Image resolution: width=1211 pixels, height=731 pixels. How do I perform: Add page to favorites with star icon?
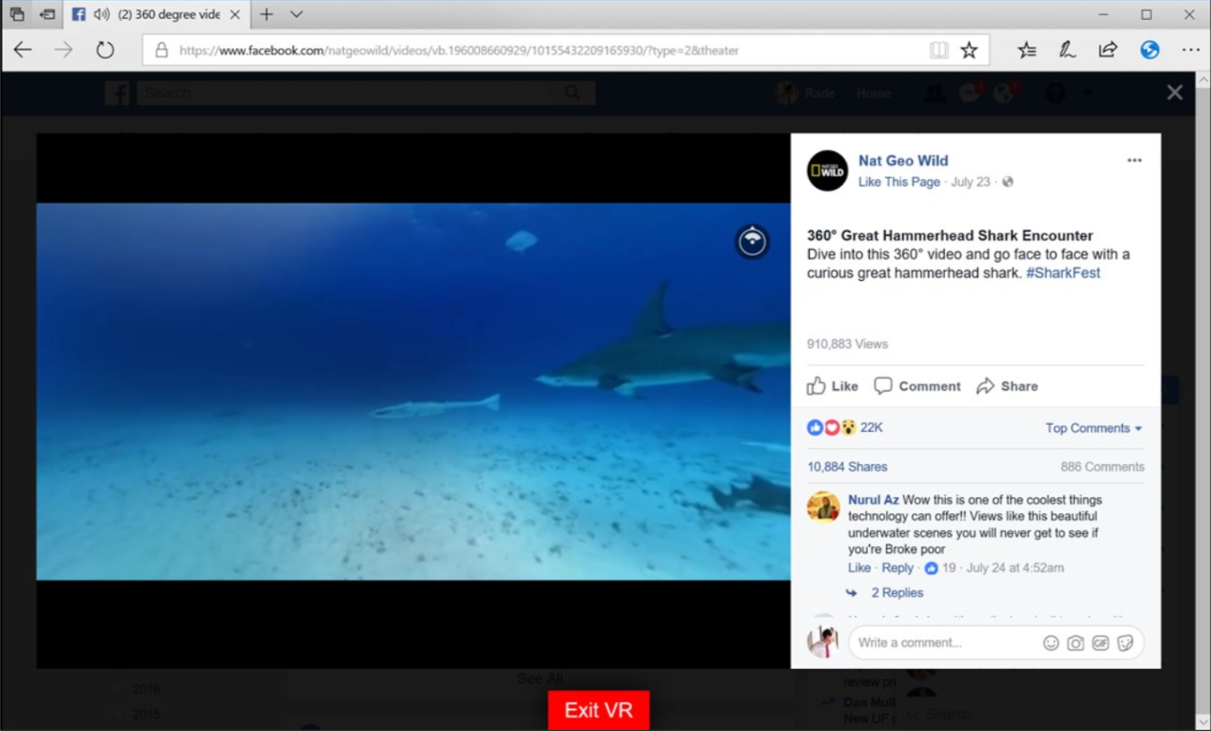point(969,51)
